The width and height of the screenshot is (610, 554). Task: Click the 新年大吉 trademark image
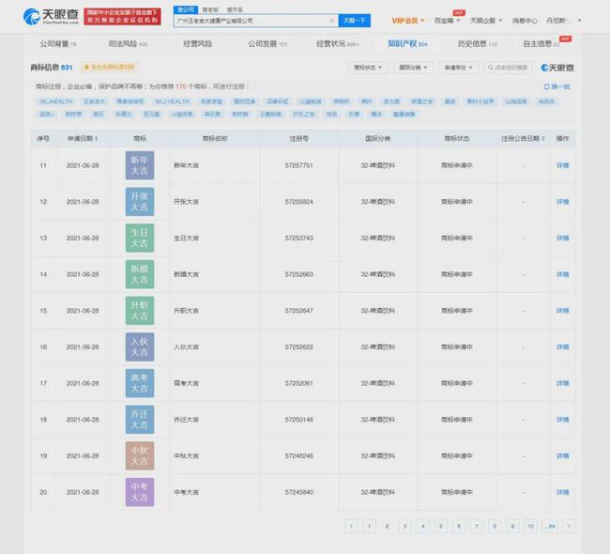point(139,165)
